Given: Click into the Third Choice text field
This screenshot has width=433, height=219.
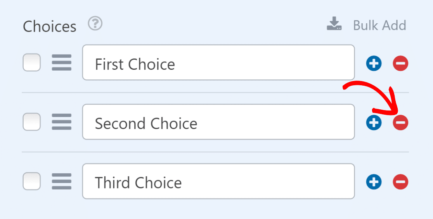Looking at the screenshot, I should pos(218,181).
